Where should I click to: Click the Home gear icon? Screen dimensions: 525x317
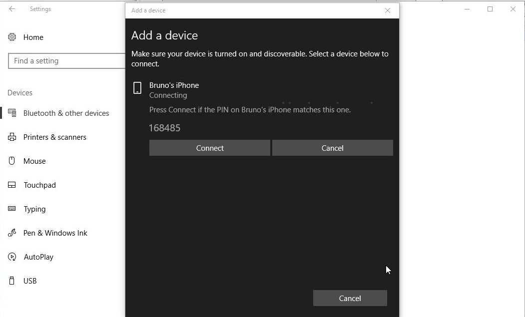(12, 37)
